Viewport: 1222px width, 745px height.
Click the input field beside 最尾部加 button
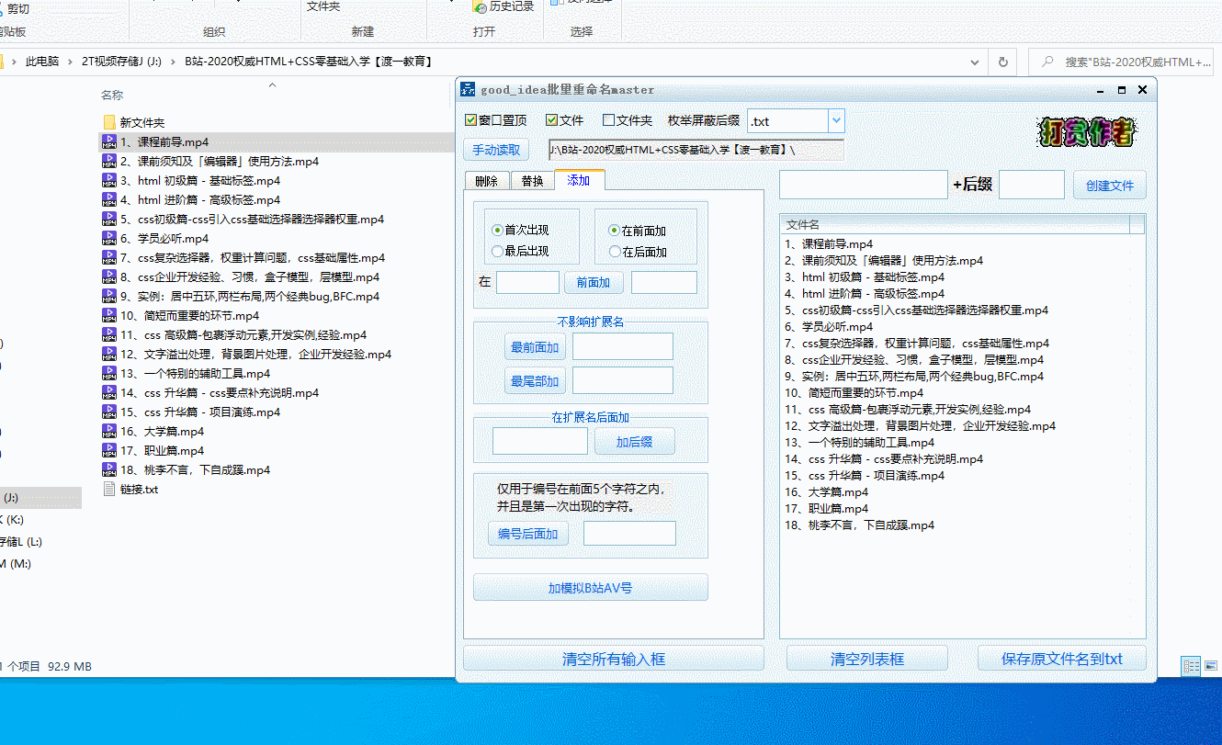pyautogui.click(x=623, y=380)
